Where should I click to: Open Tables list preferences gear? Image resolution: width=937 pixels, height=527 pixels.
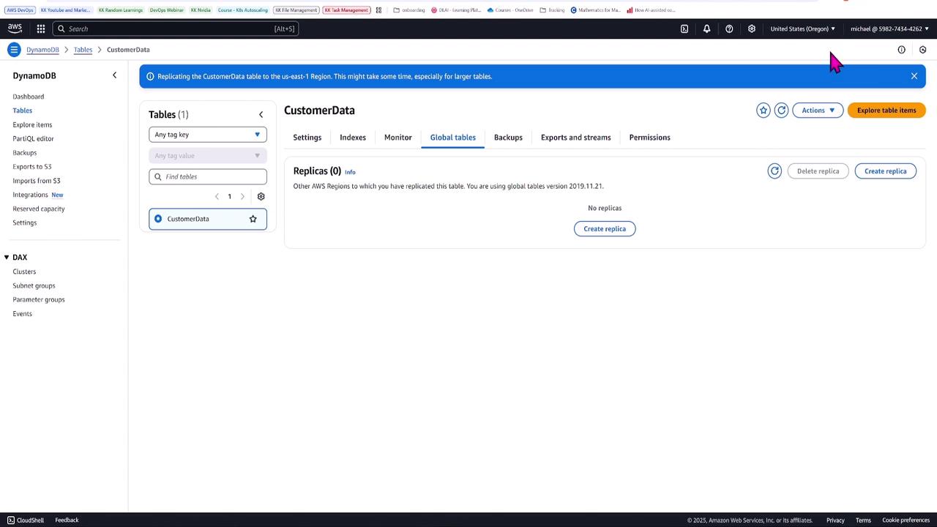261,196
